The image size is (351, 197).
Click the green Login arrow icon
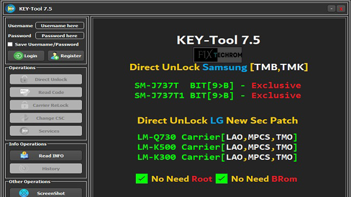tap(19, 56)
